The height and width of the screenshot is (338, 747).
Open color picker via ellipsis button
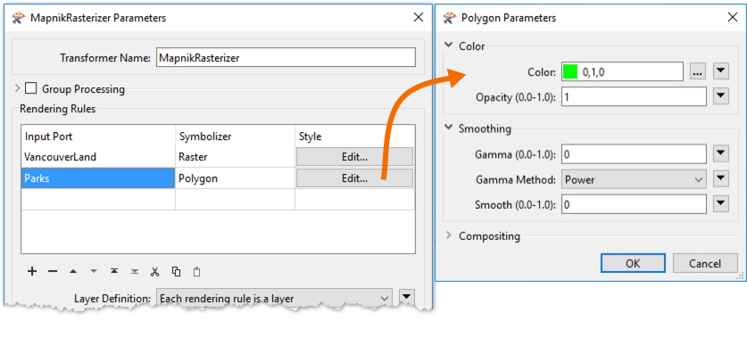pyautogui.click(x=697, y=72)
